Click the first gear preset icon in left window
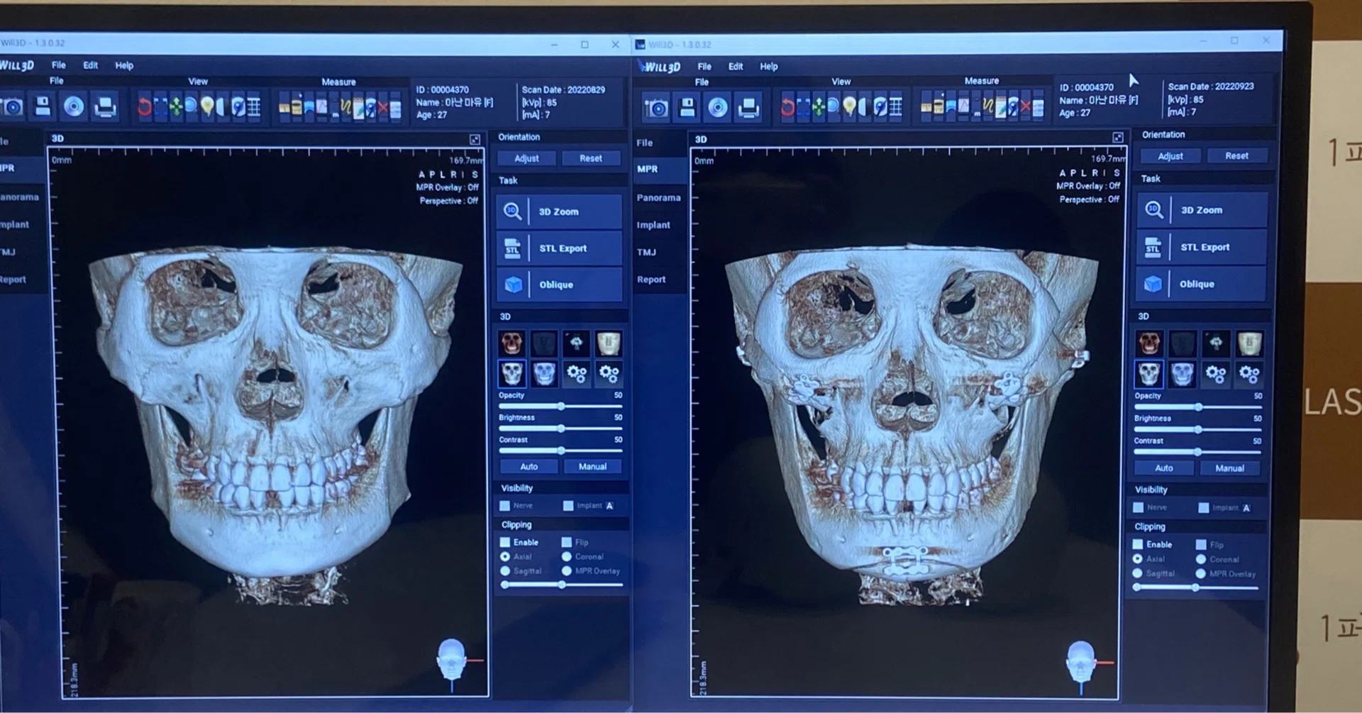1362x713 pixels. (x=576, y=373)
